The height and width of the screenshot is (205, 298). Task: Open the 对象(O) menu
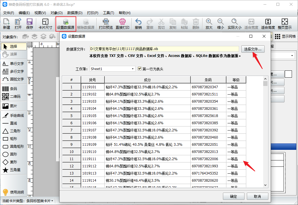(x=56, y=13)
